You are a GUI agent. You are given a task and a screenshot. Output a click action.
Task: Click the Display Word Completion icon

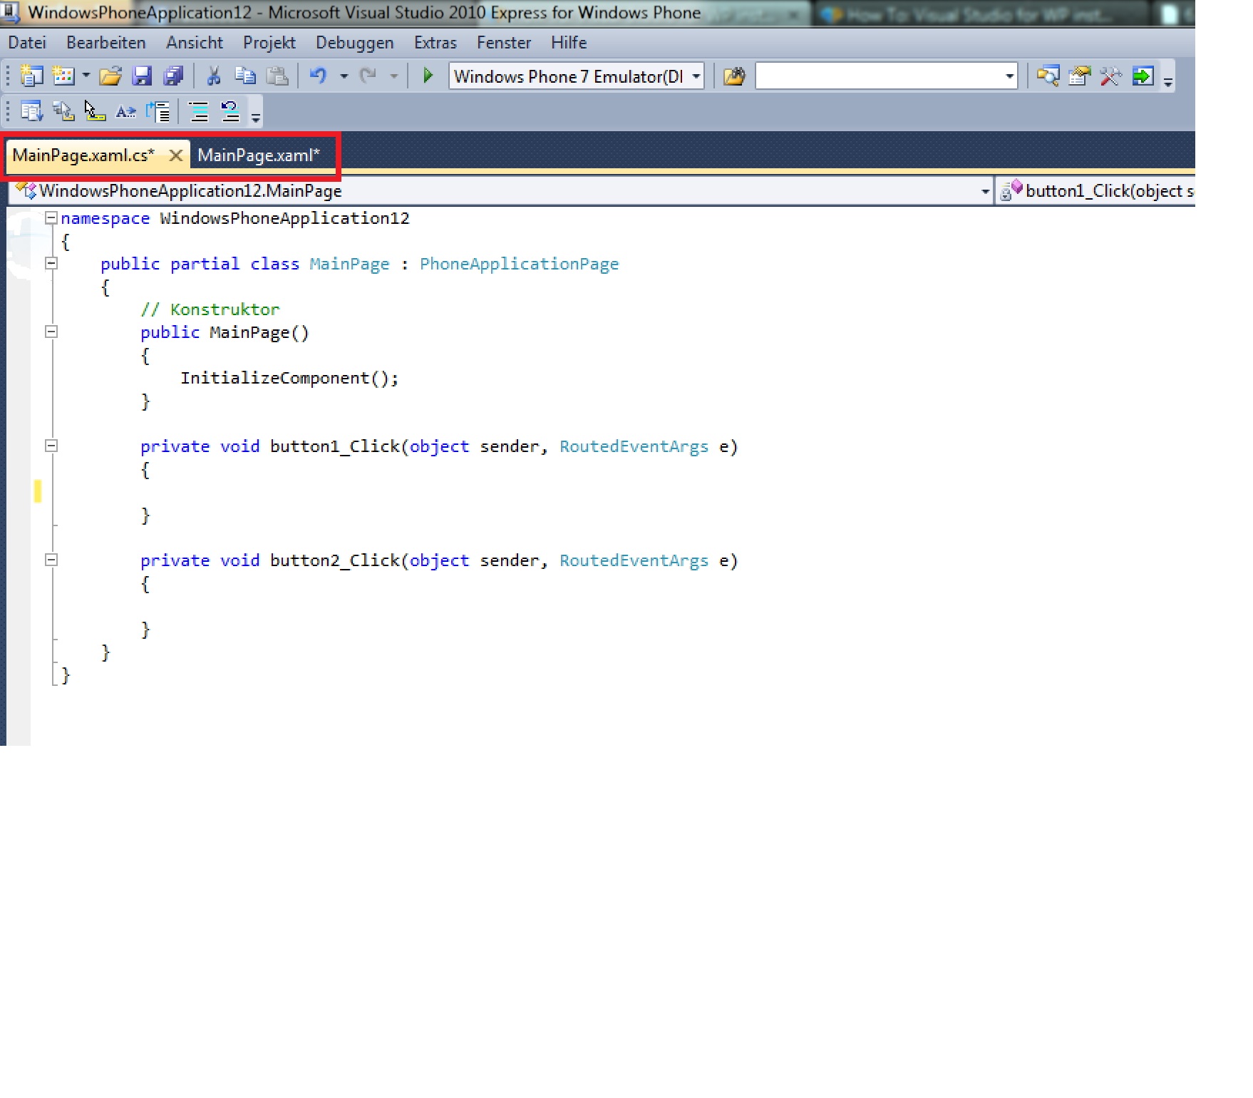[125, 111]
